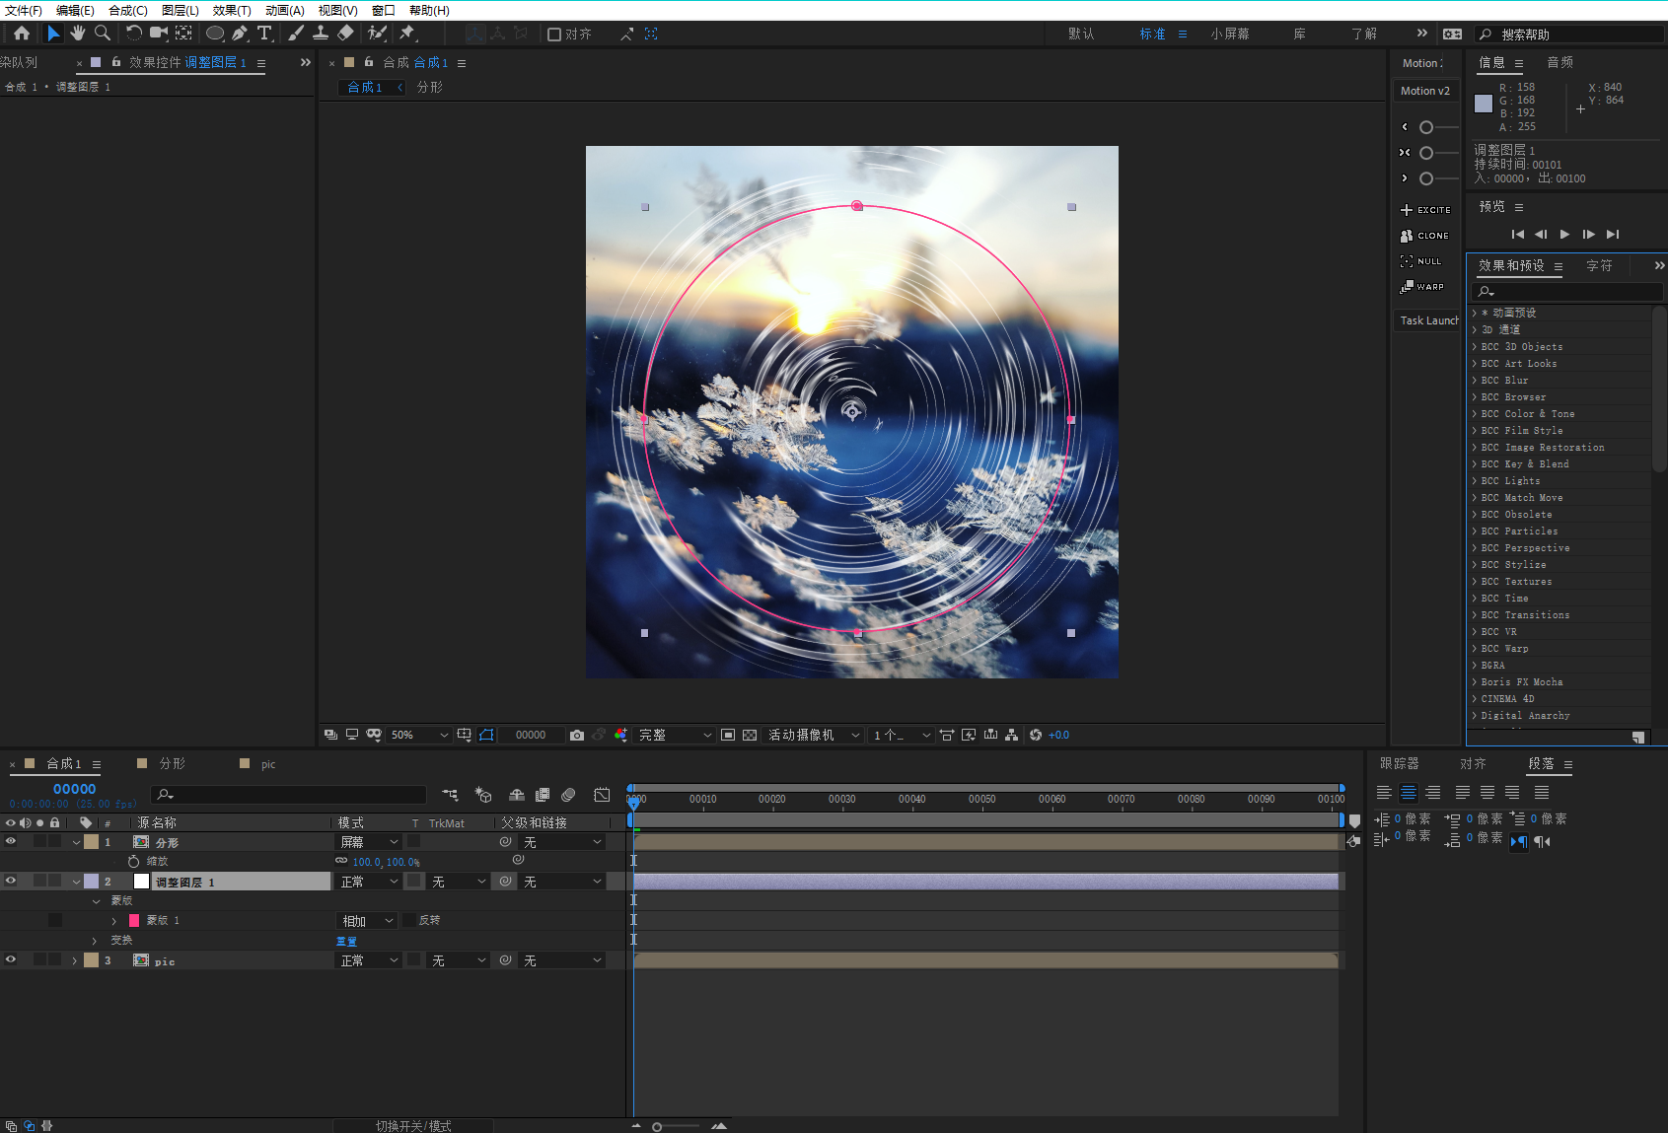Open the 活动摄像机 camera dropdown
The width and height of the screenshot is (1668, 1133).
click(814, 735)
